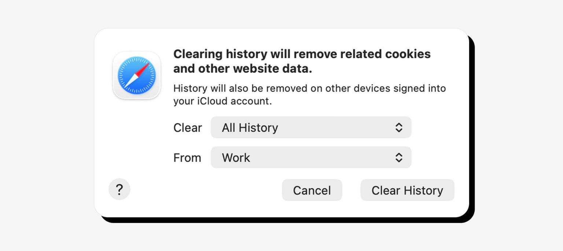563x251 pixels.
Task: Click Cancel to dismiss the dialog
Action: (x=312, y=190)
